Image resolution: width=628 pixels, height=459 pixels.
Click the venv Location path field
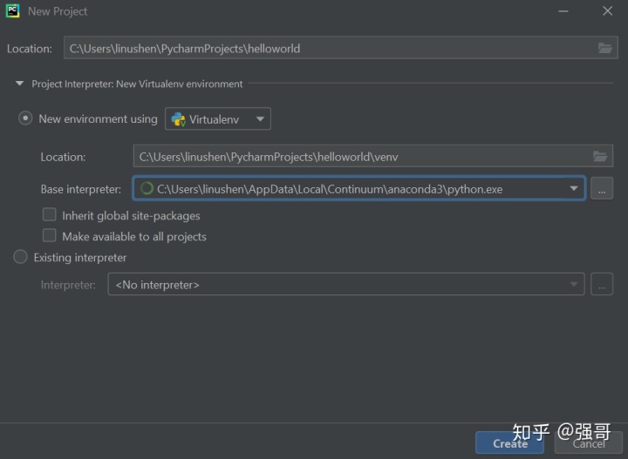(x=373, y=156)
